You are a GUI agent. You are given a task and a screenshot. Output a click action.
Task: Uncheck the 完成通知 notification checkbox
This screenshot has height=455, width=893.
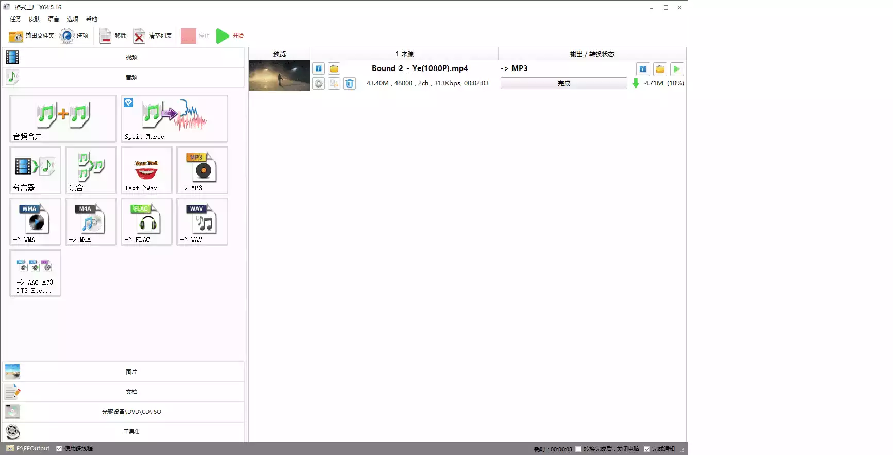point(647,449)
